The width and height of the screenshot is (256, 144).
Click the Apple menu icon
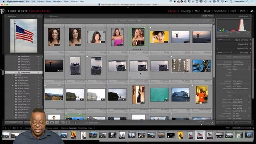coord(4,2)
